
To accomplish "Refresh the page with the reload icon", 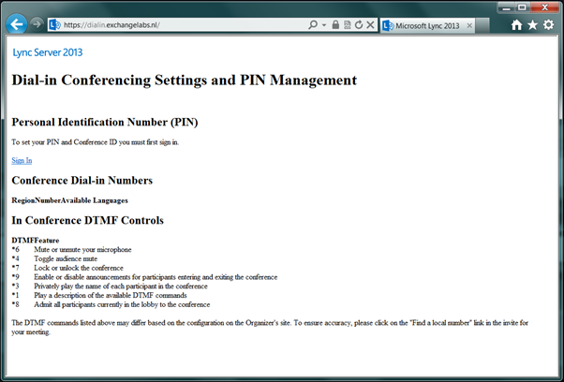I will (359, 25).
